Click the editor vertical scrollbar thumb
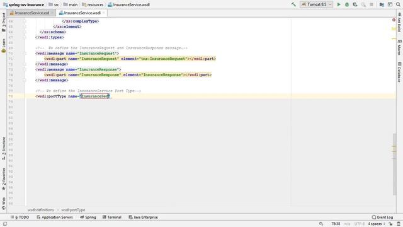This screenshot has width=403, height=227. [x=394, y=164]
